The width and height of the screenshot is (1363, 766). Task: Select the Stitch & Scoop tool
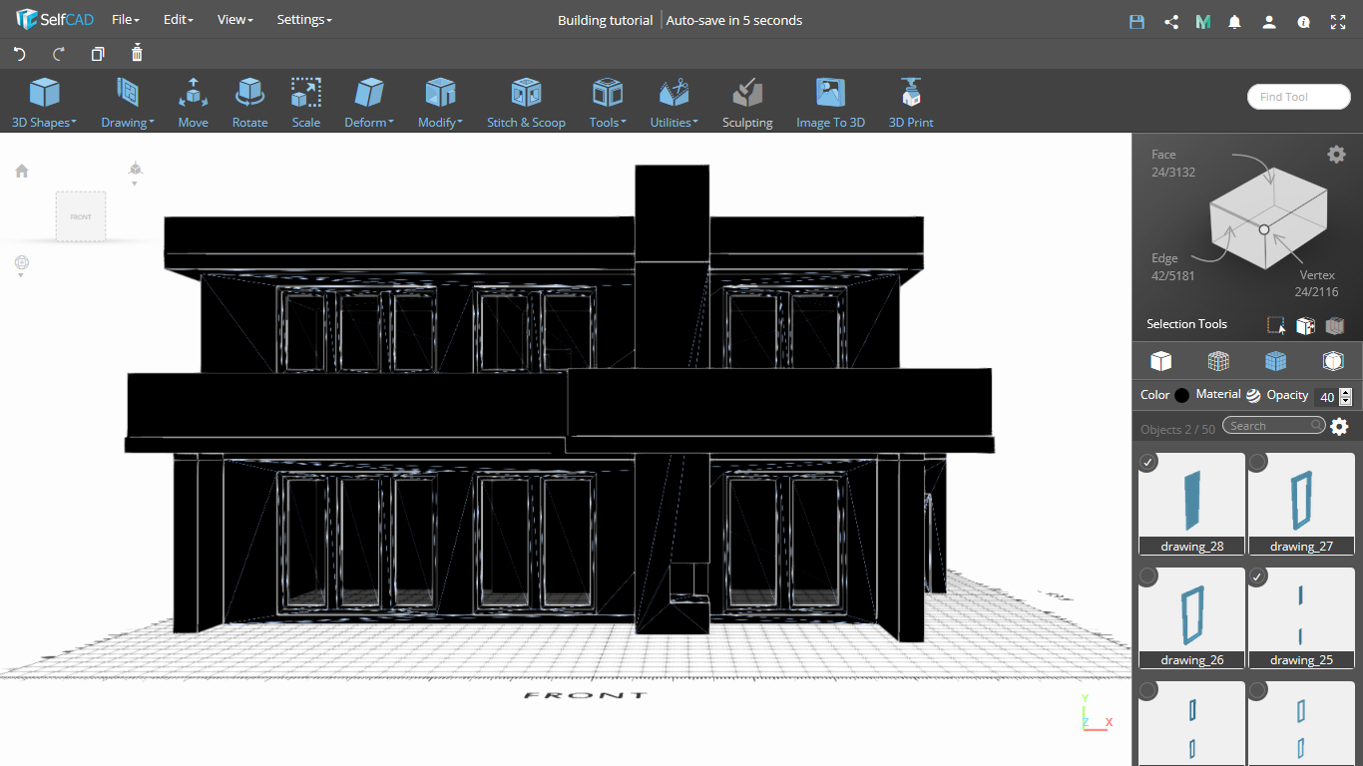click(526, 103)
